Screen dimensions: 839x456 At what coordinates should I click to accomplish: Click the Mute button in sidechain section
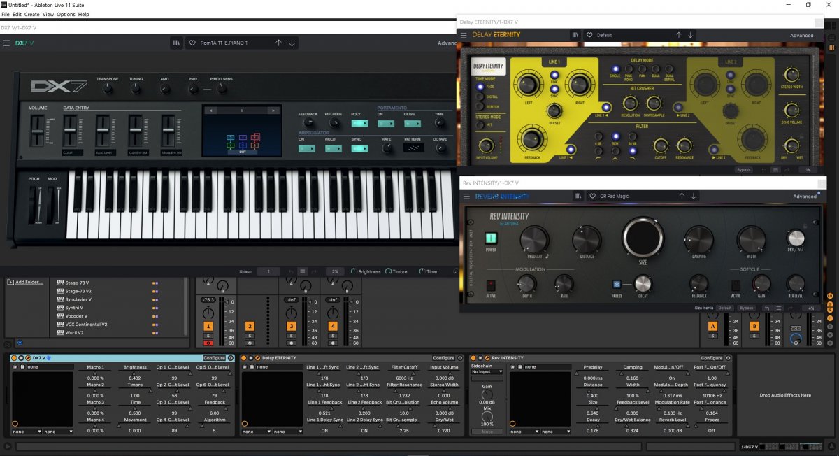point(487,432)
